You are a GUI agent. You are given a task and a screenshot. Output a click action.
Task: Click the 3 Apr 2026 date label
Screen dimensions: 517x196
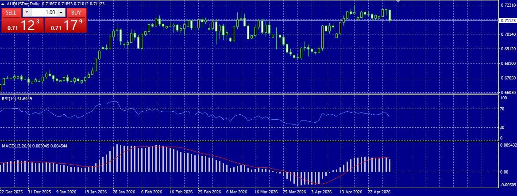coord(321,192)
